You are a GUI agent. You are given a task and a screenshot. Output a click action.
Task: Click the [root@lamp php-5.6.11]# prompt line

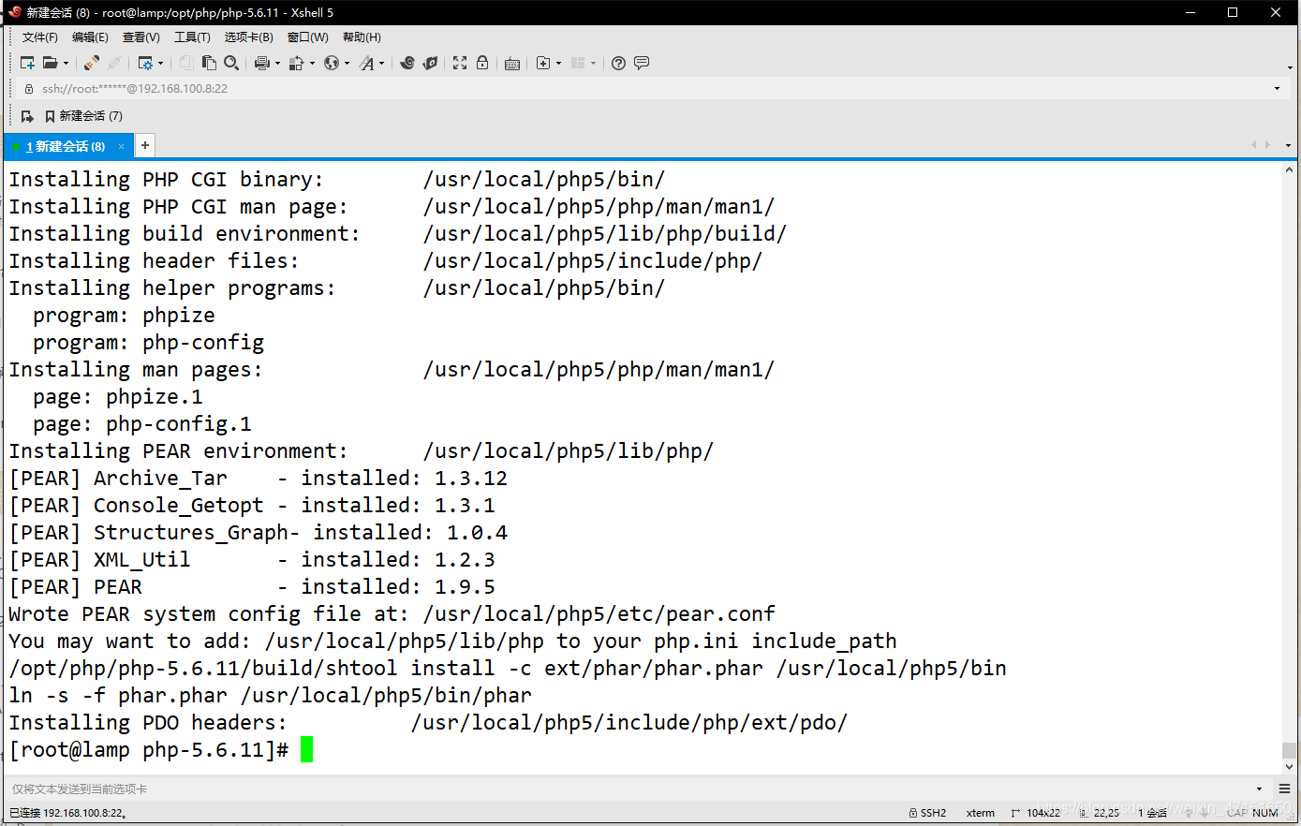pos(161,749)
